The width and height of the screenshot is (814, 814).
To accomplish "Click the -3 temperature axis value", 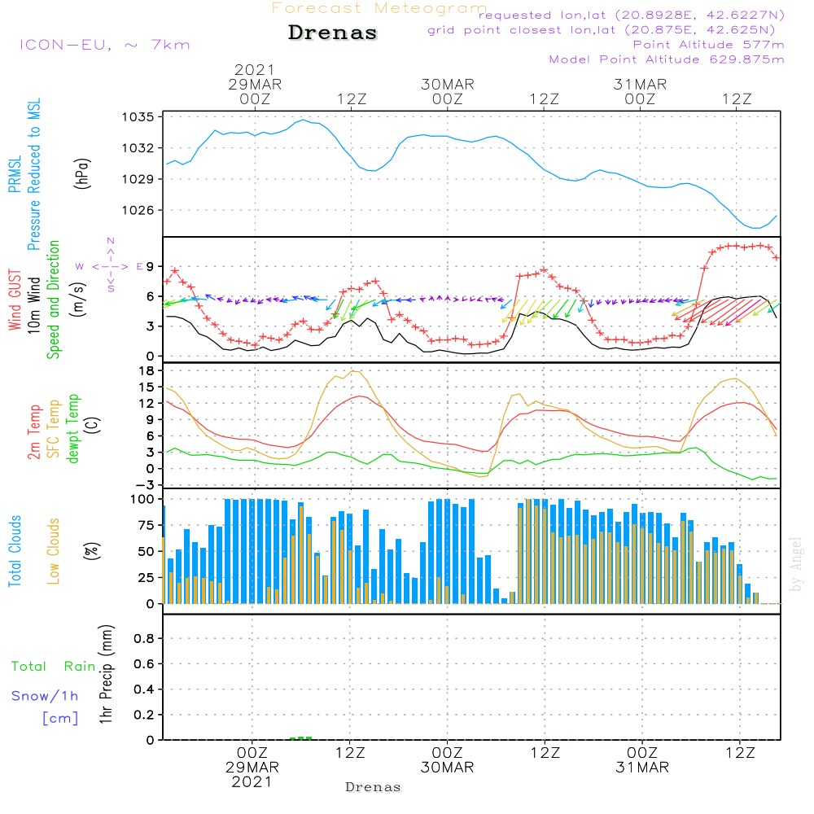I will 143,485.
